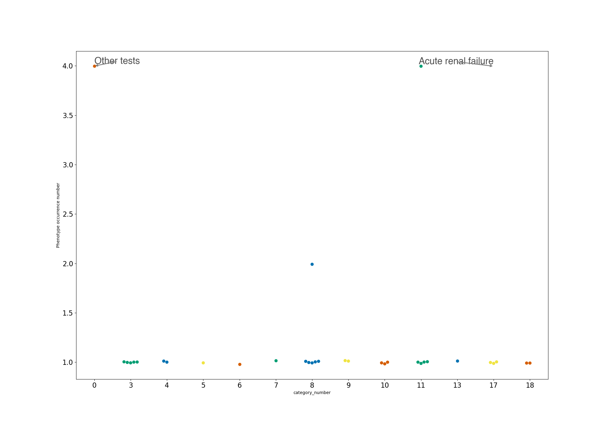609x426 pixels.
Task: Click y-axis tick label '1.5'
Action: pos(68,313)
